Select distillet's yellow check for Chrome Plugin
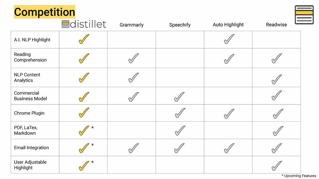 tap(83, 113)
